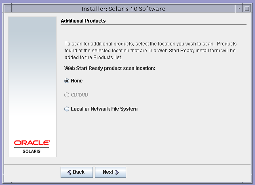The width and height of the screenshot is (255, 185).
Task: Click the red Oracle logo
Action: (x=32, y=142)
